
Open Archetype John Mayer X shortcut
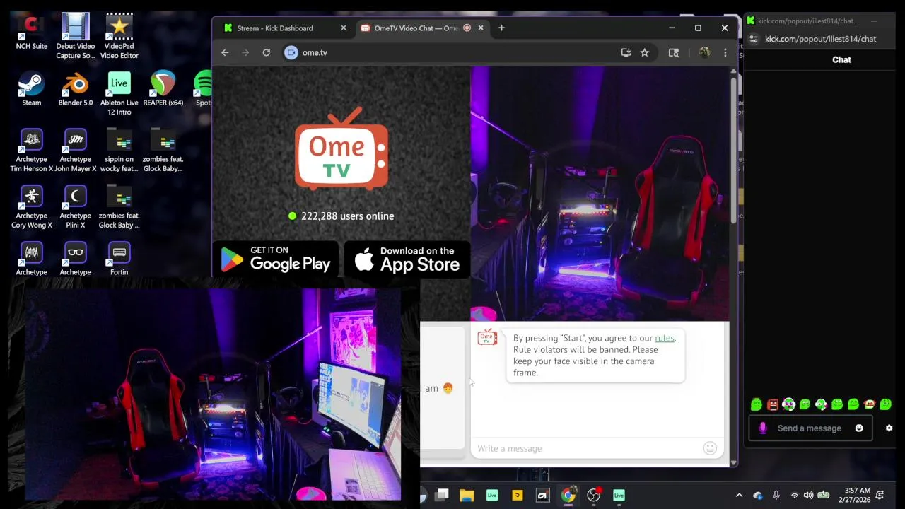(76, 150)
